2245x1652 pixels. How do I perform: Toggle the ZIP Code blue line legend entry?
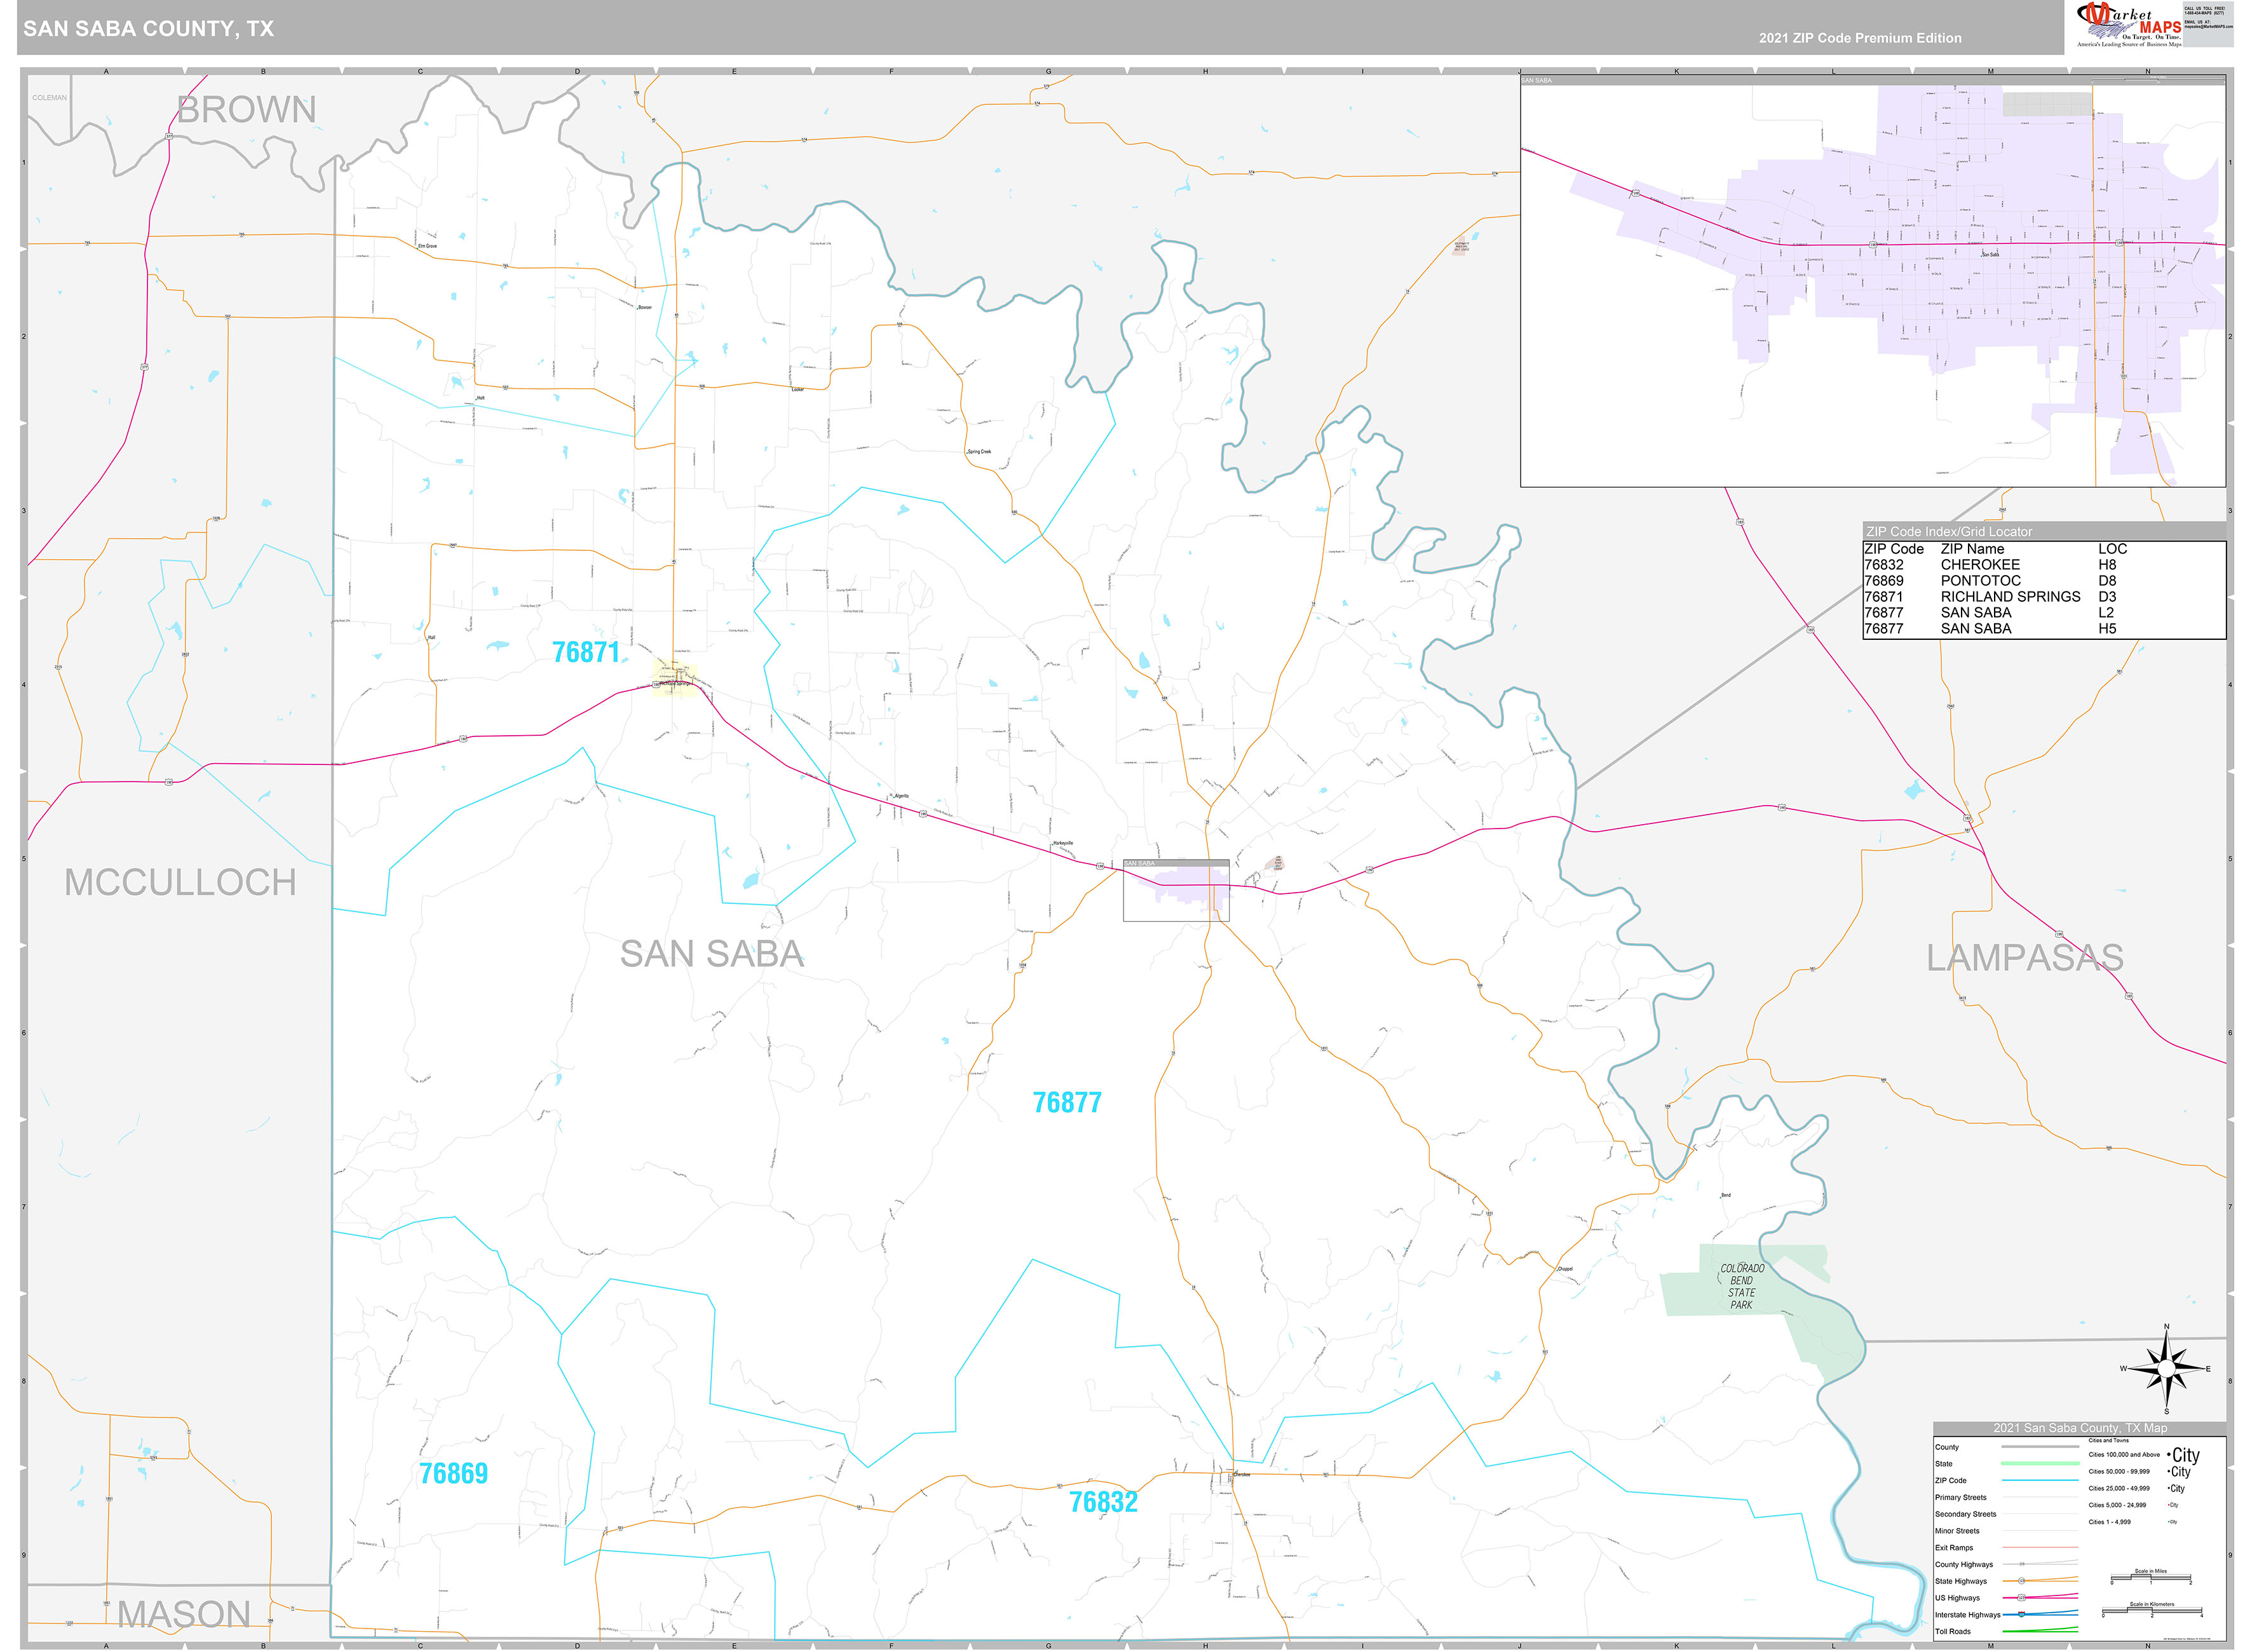[x=2040, y=1481]
